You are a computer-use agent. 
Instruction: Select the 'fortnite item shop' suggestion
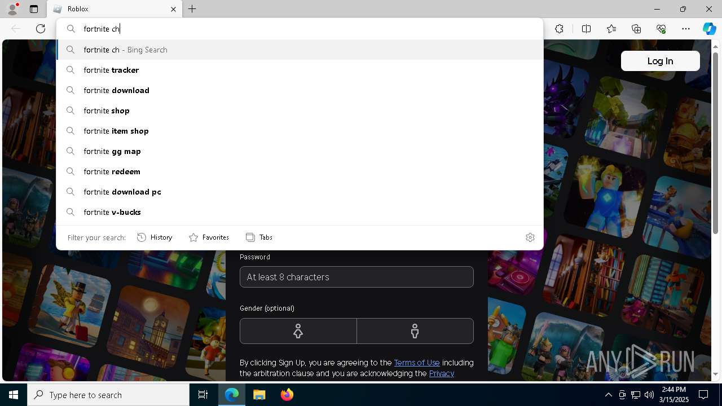coord(300,131)
